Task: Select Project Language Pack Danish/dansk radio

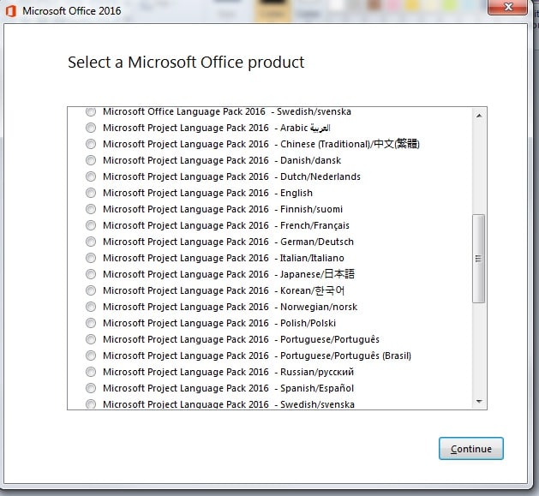Action: coord(91,160)
